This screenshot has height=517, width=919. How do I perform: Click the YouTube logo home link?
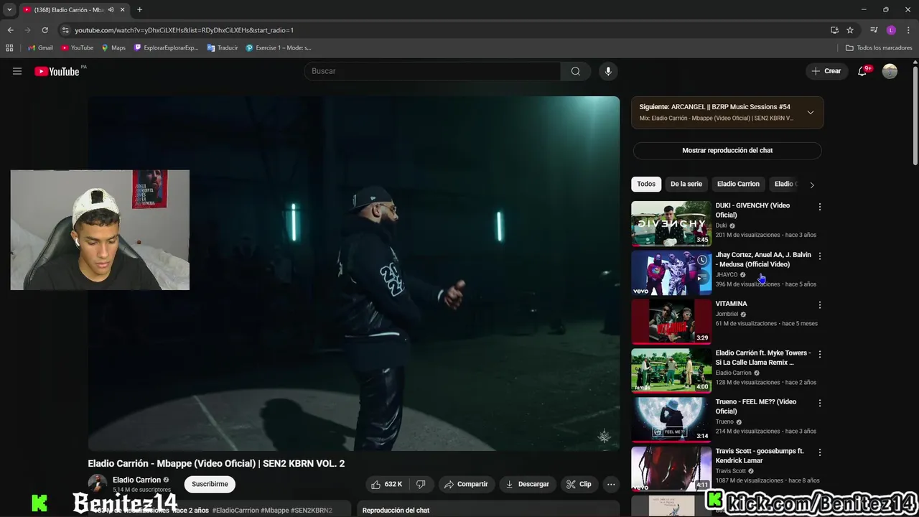pos(57,71)
